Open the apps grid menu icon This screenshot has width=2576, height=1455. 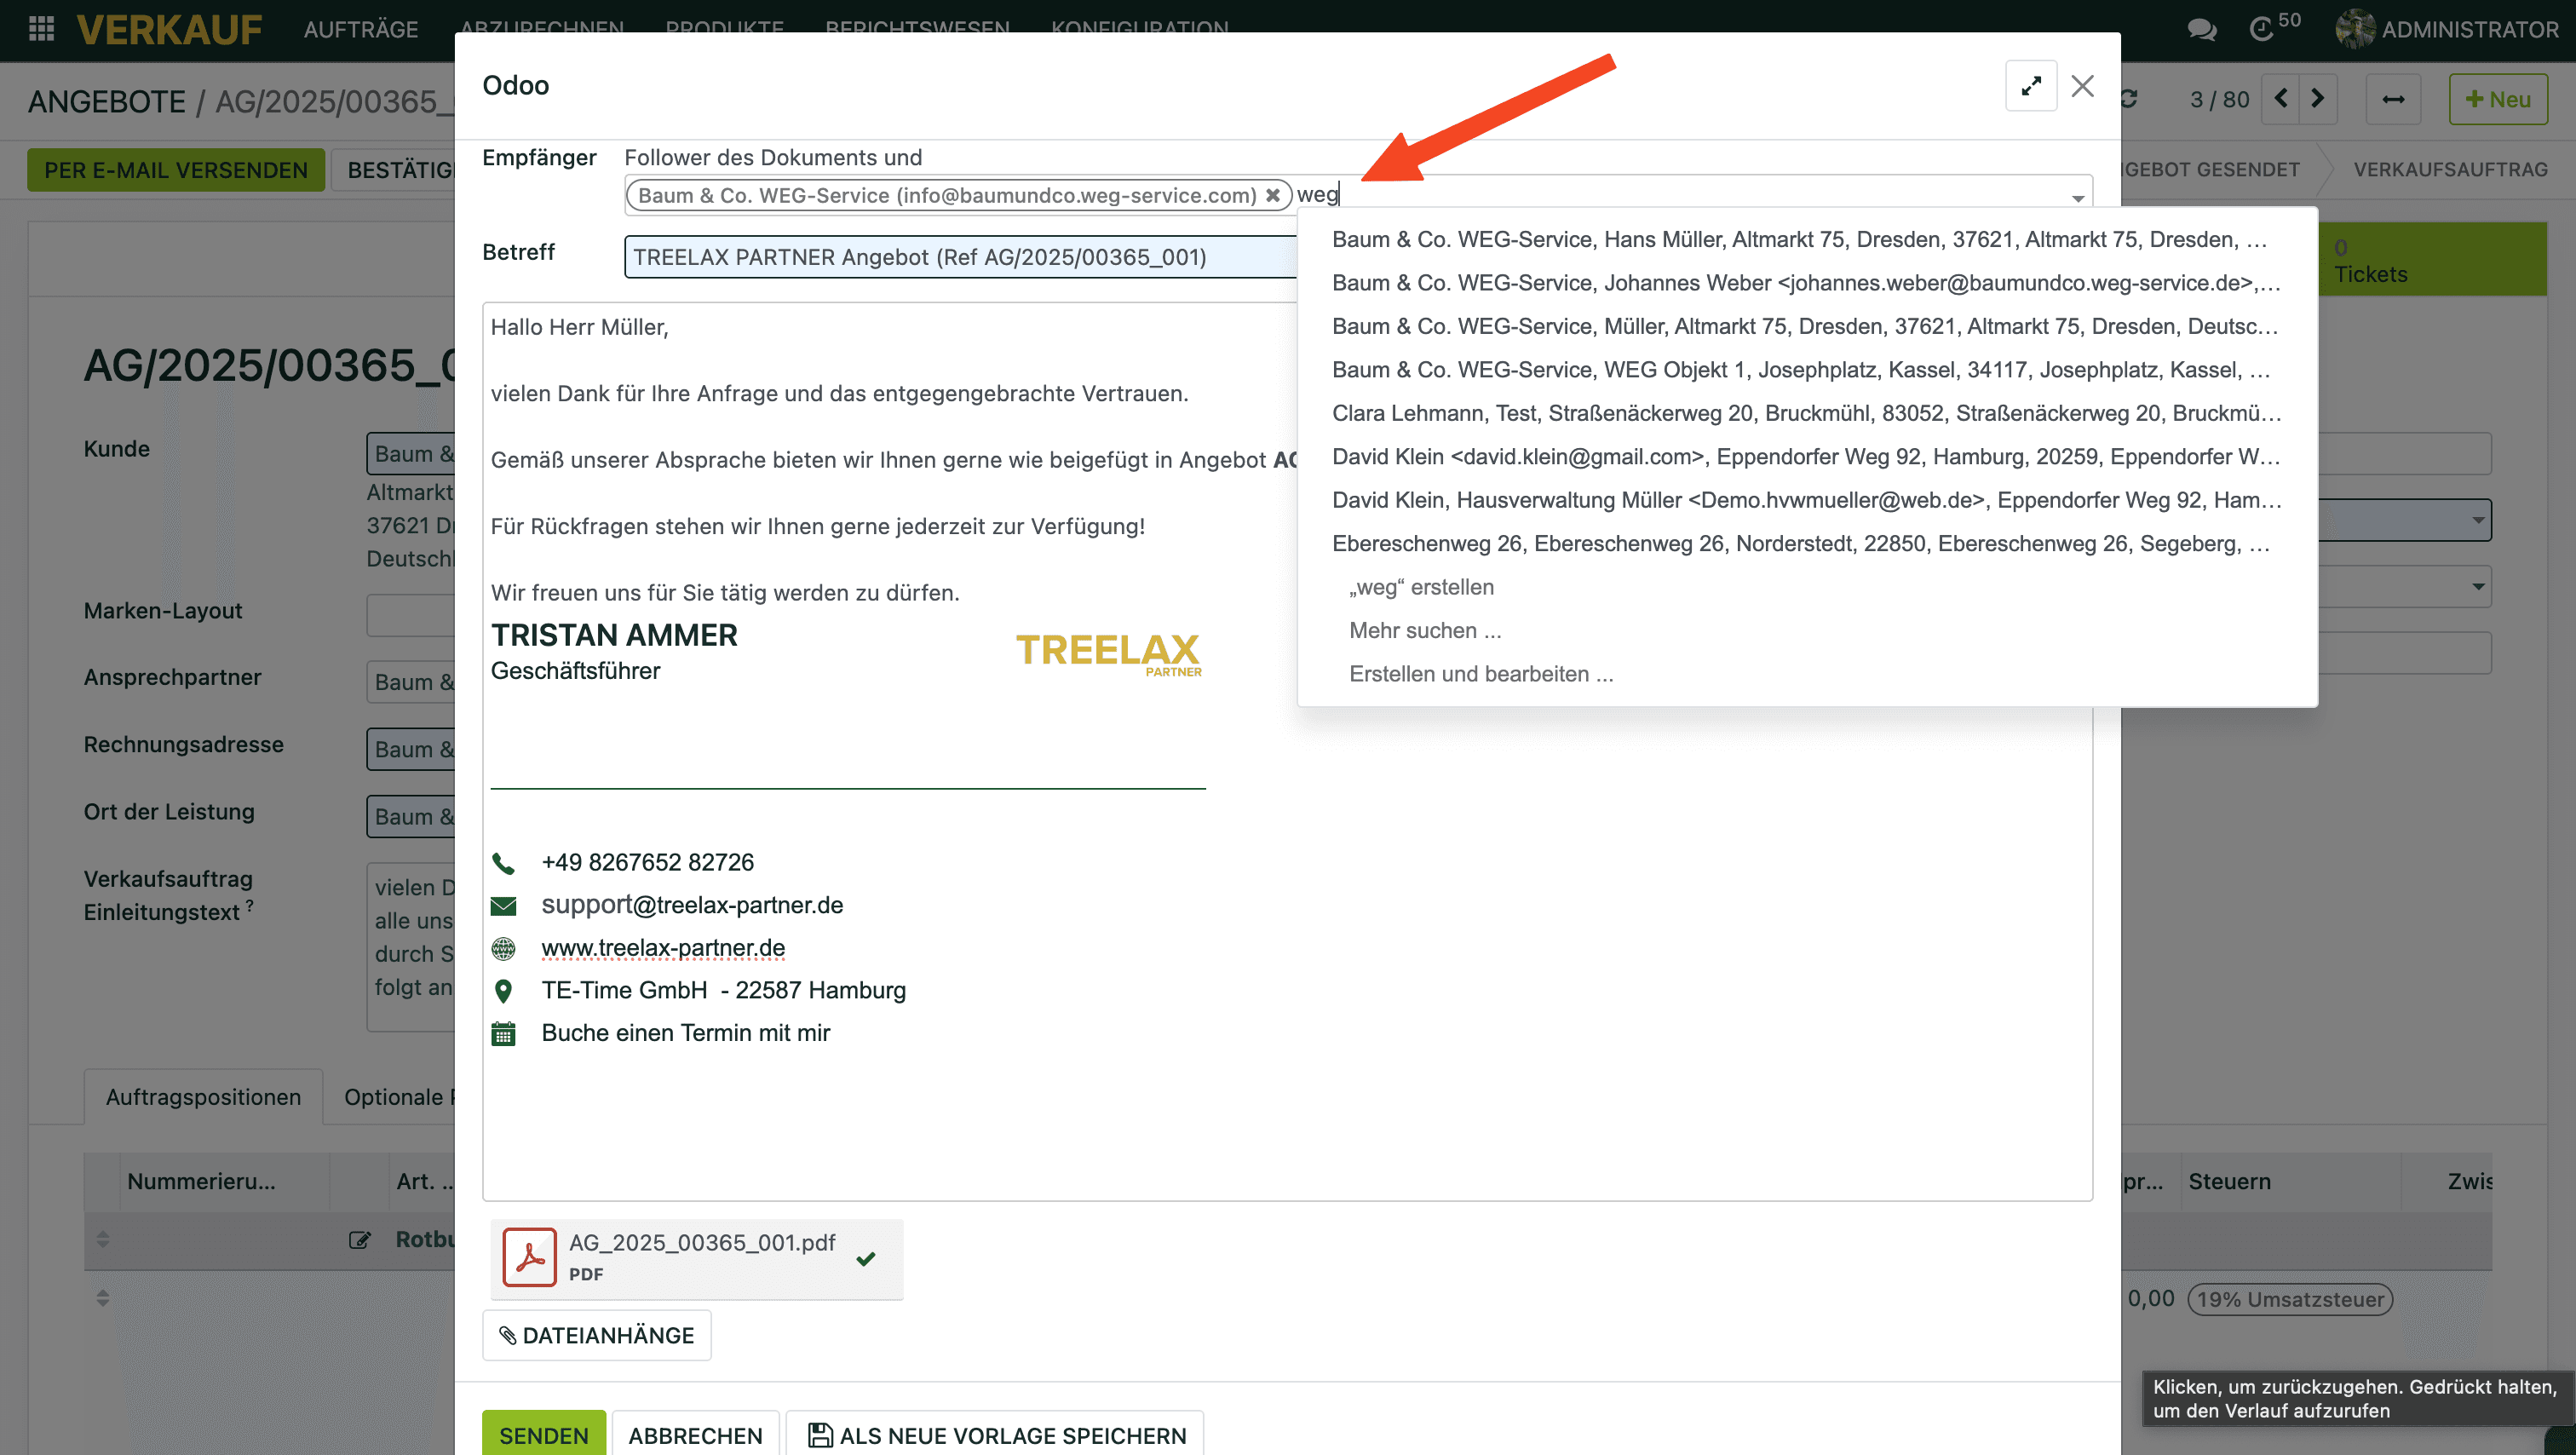[41, 29]
